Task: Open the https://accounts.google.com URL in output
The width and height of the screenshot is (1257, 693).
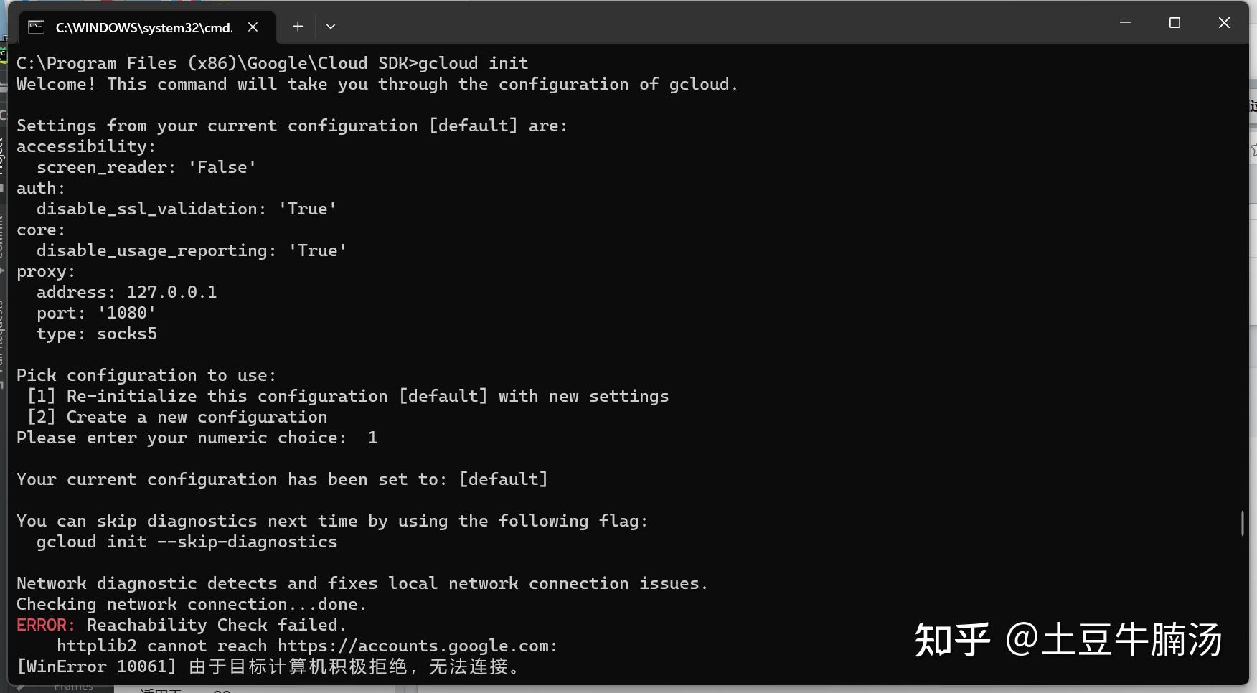Action: 415,646
